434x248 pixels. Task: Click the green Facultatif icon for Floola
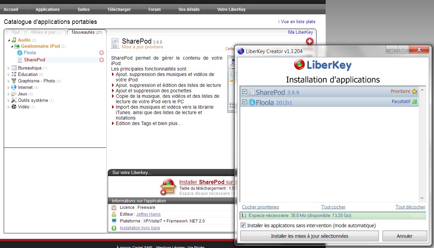[x=415, y=102]
